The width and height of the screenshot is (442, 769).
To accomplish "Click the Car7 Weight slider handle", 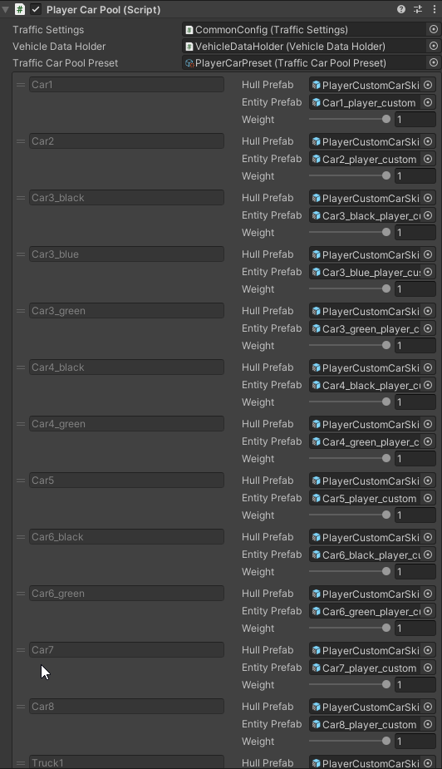I will [386, 684].
